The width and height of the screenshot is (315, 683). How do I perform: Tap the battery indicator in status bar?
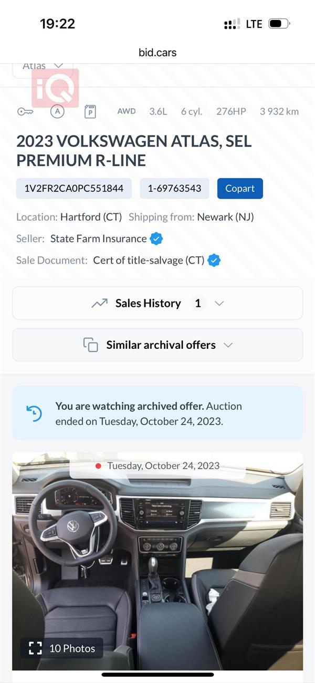point(279,24)
